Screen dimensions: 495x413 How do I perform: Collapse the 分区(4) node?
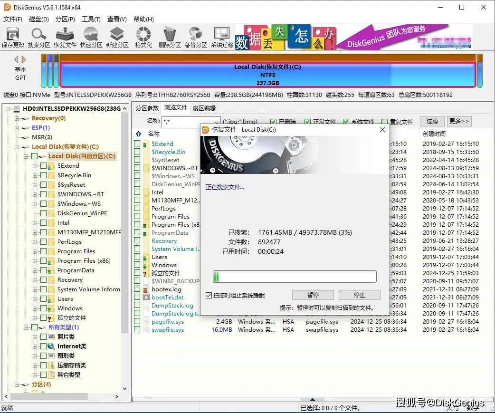[17, 384]
